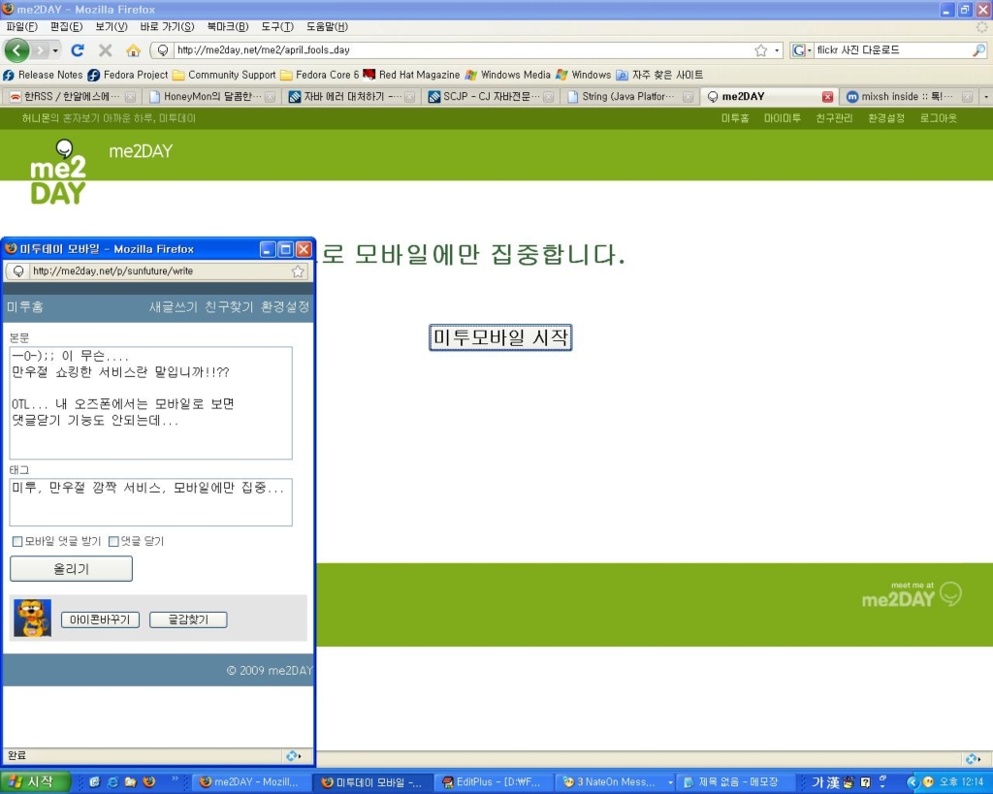
Task: Open the Fedora Project bookmark
Action: point(128,75)
